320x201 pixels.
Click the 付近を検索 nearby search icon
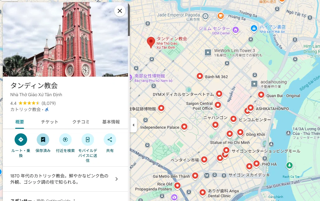pyautogui.click(x=65, y=140)
